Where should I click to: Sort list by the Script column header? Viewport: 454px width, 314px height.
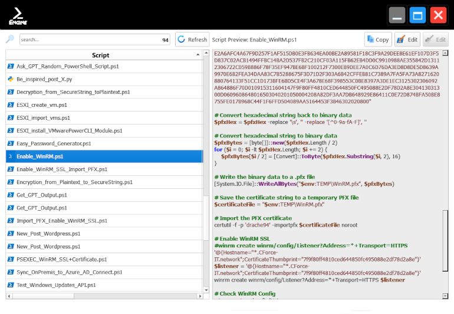100,55
